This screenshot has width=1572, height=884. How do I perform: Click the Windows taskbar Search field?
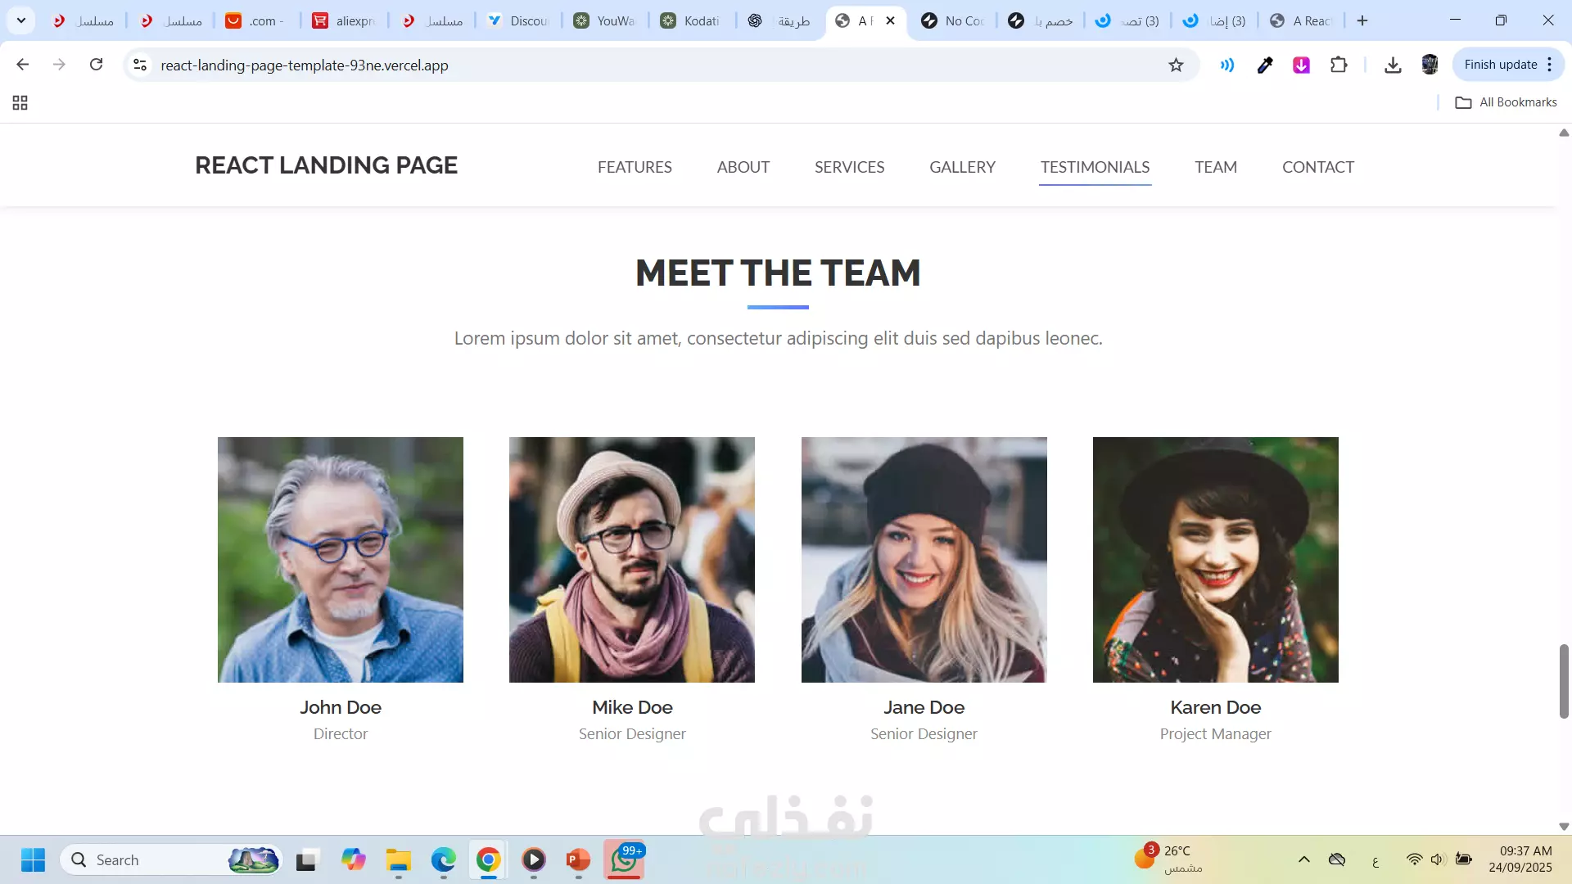(156, 859)
